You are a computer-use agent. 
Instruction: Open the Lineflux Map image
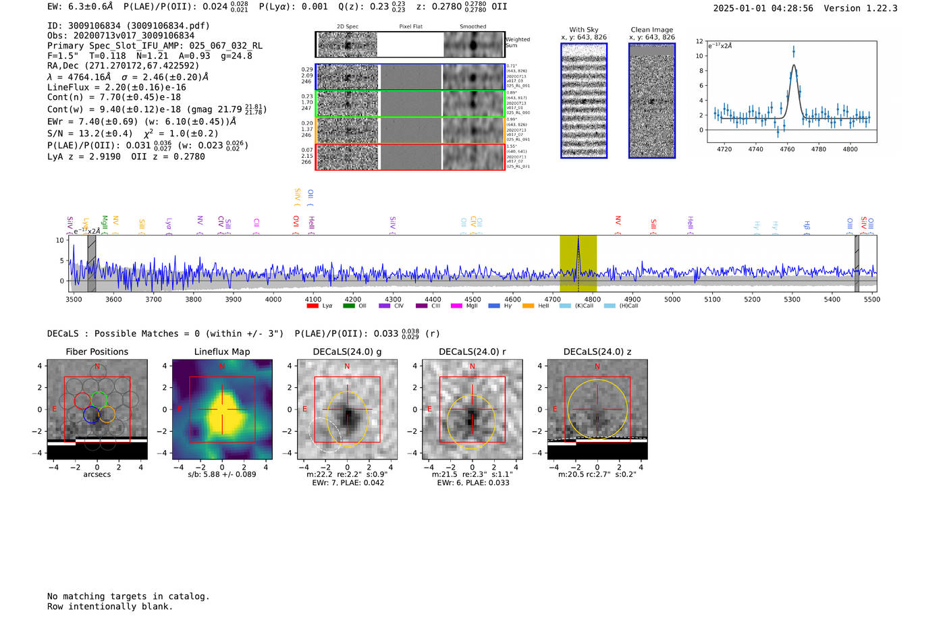coord(222,410)
